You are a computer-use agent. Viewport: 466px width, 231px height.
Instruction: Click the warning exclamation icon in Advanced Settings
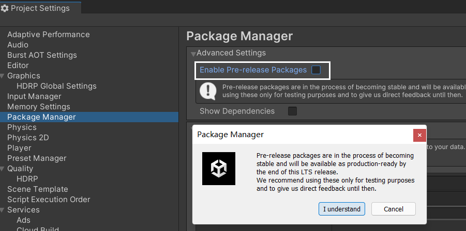click(x=208, y=91)
